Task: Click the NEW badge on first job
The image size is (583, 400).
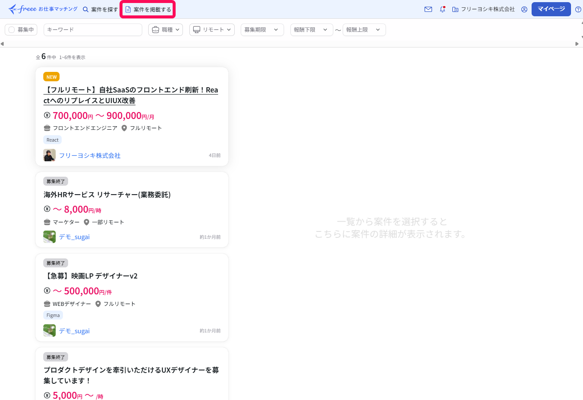Action: (51, 77)
